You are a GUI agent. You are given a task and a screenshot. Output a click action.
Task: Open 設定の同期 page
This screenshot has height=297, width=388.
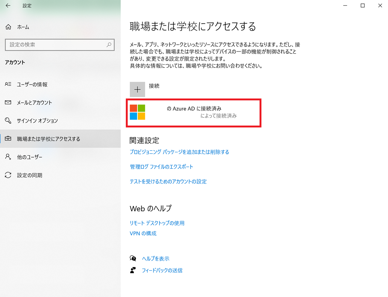tap(60, 175)
